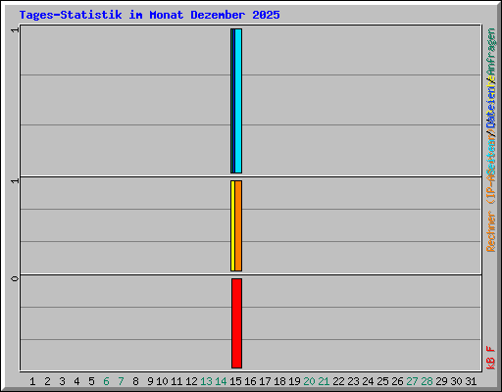Click the chart title 'Tages-Statistik im Monat Dezember 2025'
Viewport: 502px width, 392px height.
point(149,15)
